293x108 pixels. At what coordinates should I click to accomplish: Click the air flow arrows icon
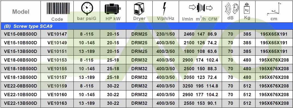tap(201, 8)
